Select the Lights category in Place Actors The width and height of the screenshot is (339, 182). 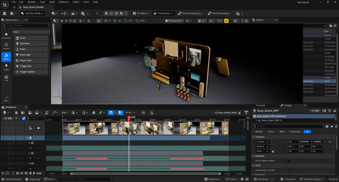(x=6, y=67)
